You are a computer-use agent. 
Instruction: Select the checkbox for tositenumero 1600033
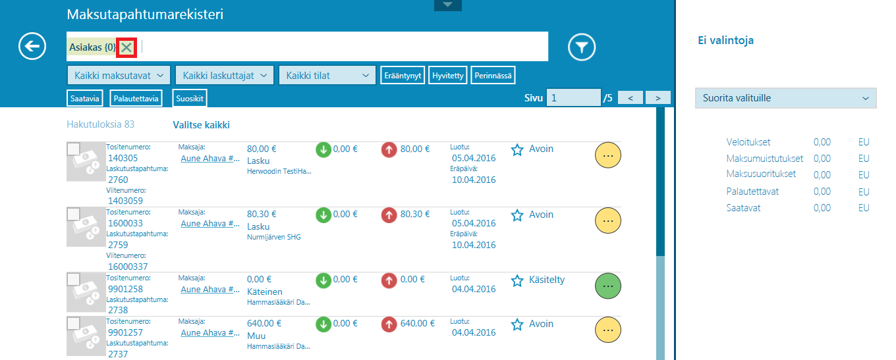[x=74, y=215]
